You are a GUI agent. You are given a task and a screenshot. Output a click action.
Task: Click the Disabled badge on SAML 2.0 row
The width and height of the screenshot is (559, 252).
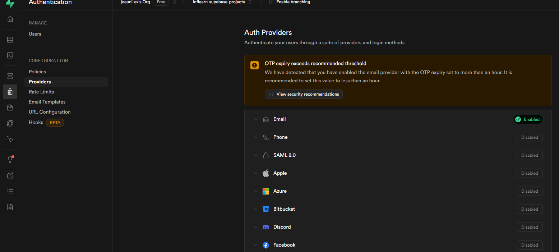530,155
